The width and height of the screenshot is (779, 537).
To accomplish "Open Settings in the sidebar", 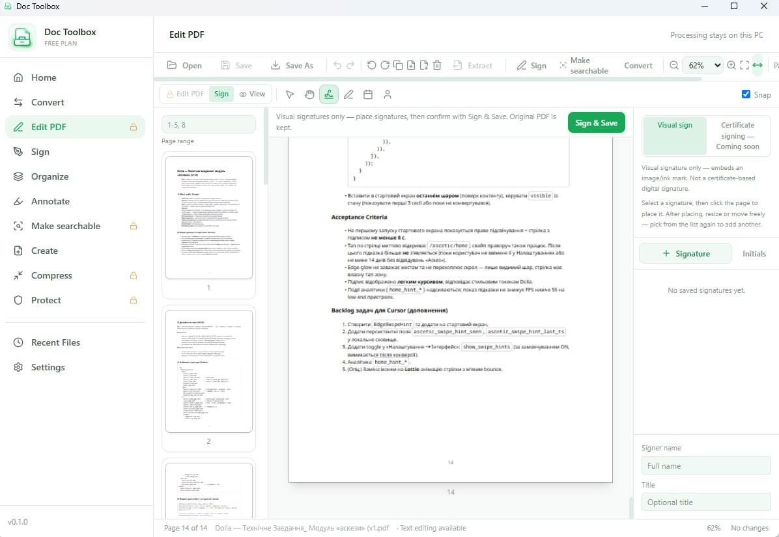I will click(75, 367).
